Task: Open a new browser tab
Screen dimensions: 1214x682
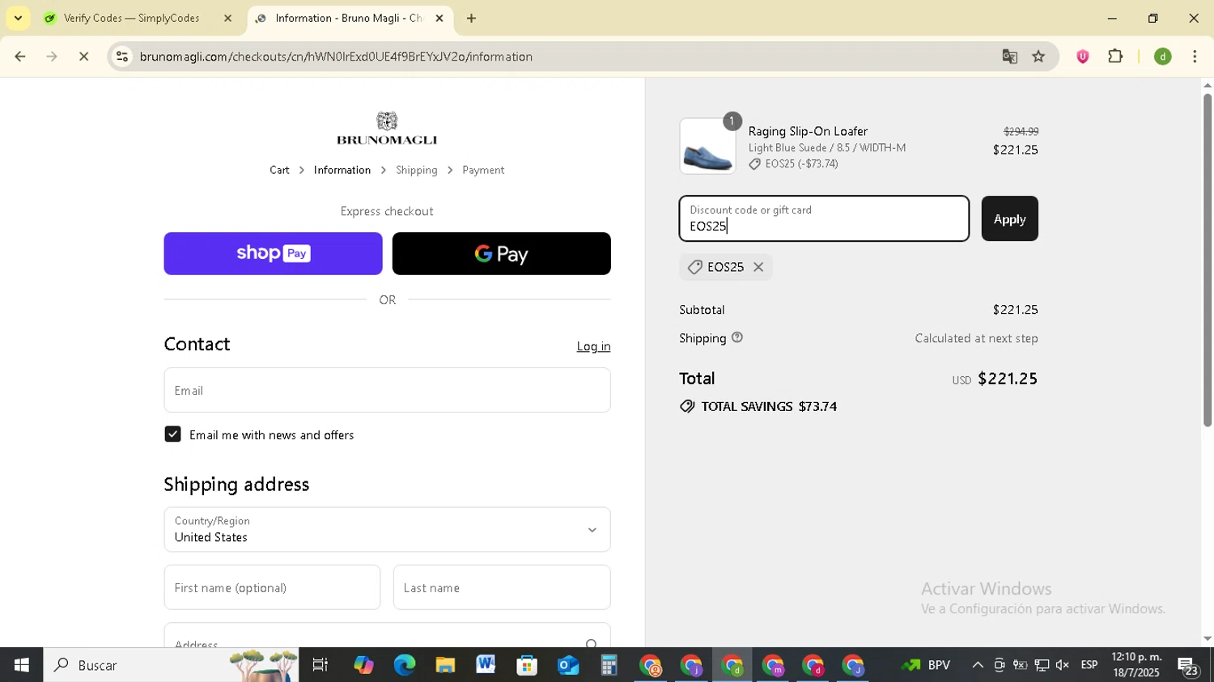Action: pos(471,18)
